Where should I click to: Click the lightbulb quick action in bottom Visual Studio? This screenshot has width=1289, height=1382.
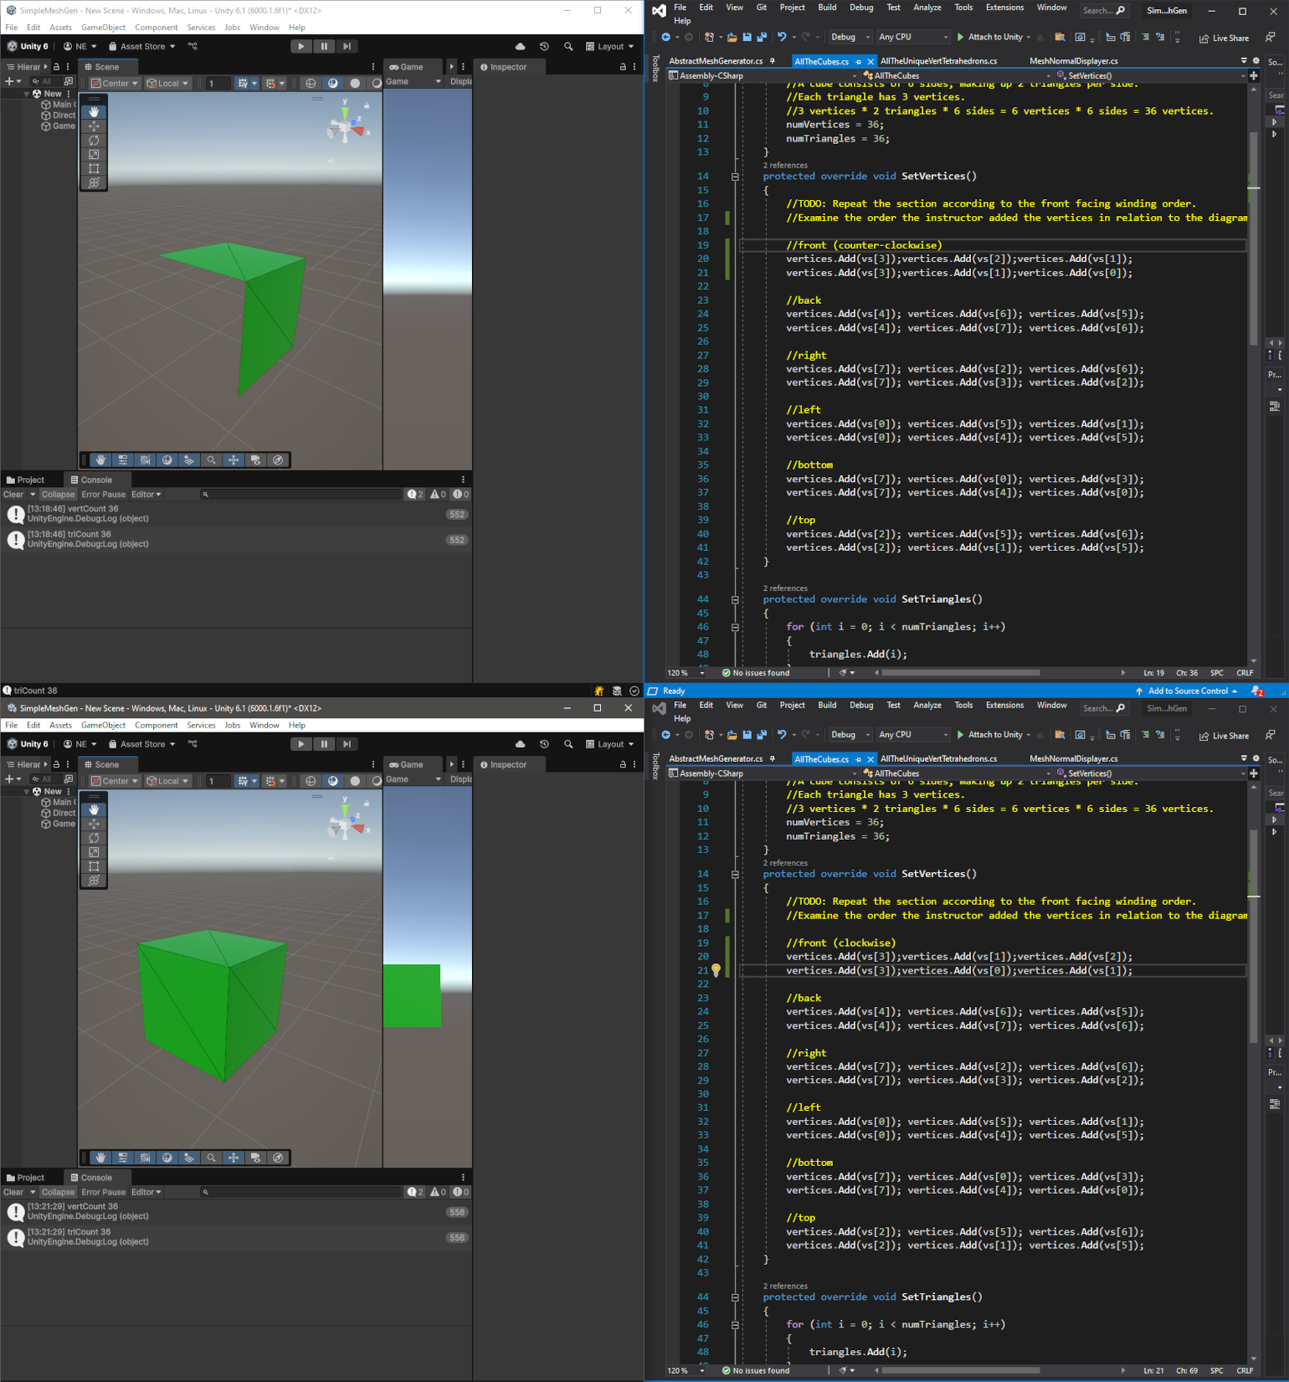[716, 971]
